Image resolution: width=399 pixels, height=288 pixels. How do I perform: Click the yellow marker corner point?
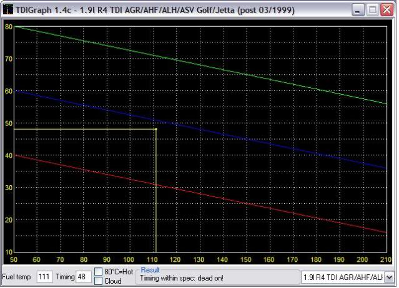tap(155, 129)
